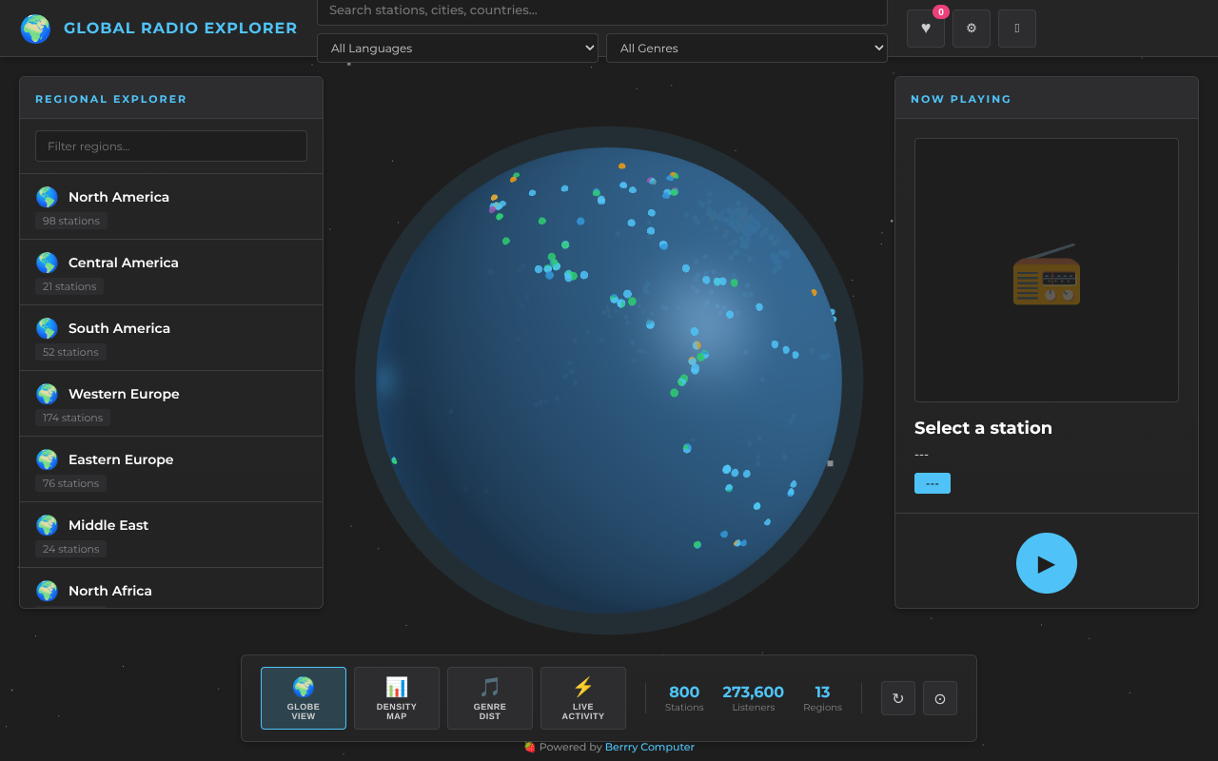Click the blank icon button beside the gear
The image size is (1218, 761).
tap(1016, 29)
